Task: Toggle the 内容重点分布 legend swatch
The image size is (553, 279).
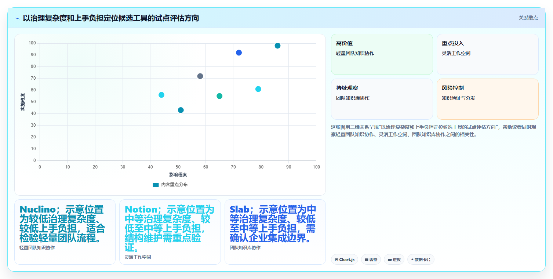Action: coord(156,185)
